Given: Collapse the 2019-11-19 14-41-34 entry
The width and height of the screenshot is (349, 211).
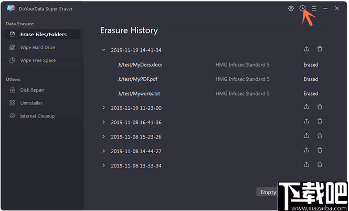Looking at the screenshot, I should coord(103,50).
